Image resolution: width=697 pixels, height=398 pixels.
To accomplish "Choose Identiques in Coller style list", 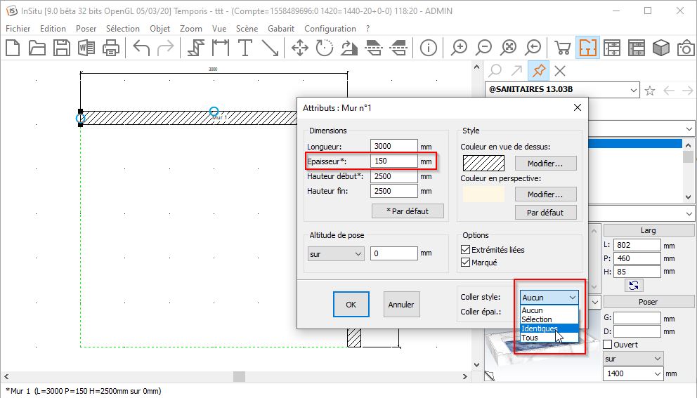I will click(x=540, y=329).
